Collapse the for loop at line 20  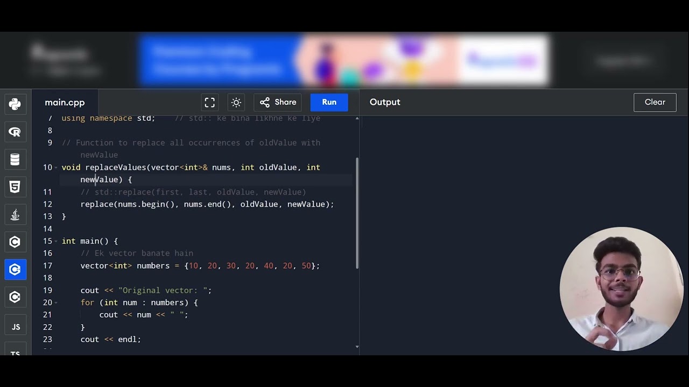click(x=56, y=303)
